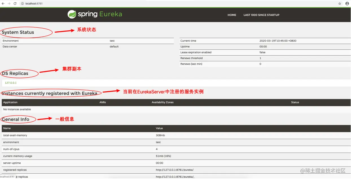Go back with the browser back arrow
Image resolution: width=351 pixels, height=179 pixels.
3,4
